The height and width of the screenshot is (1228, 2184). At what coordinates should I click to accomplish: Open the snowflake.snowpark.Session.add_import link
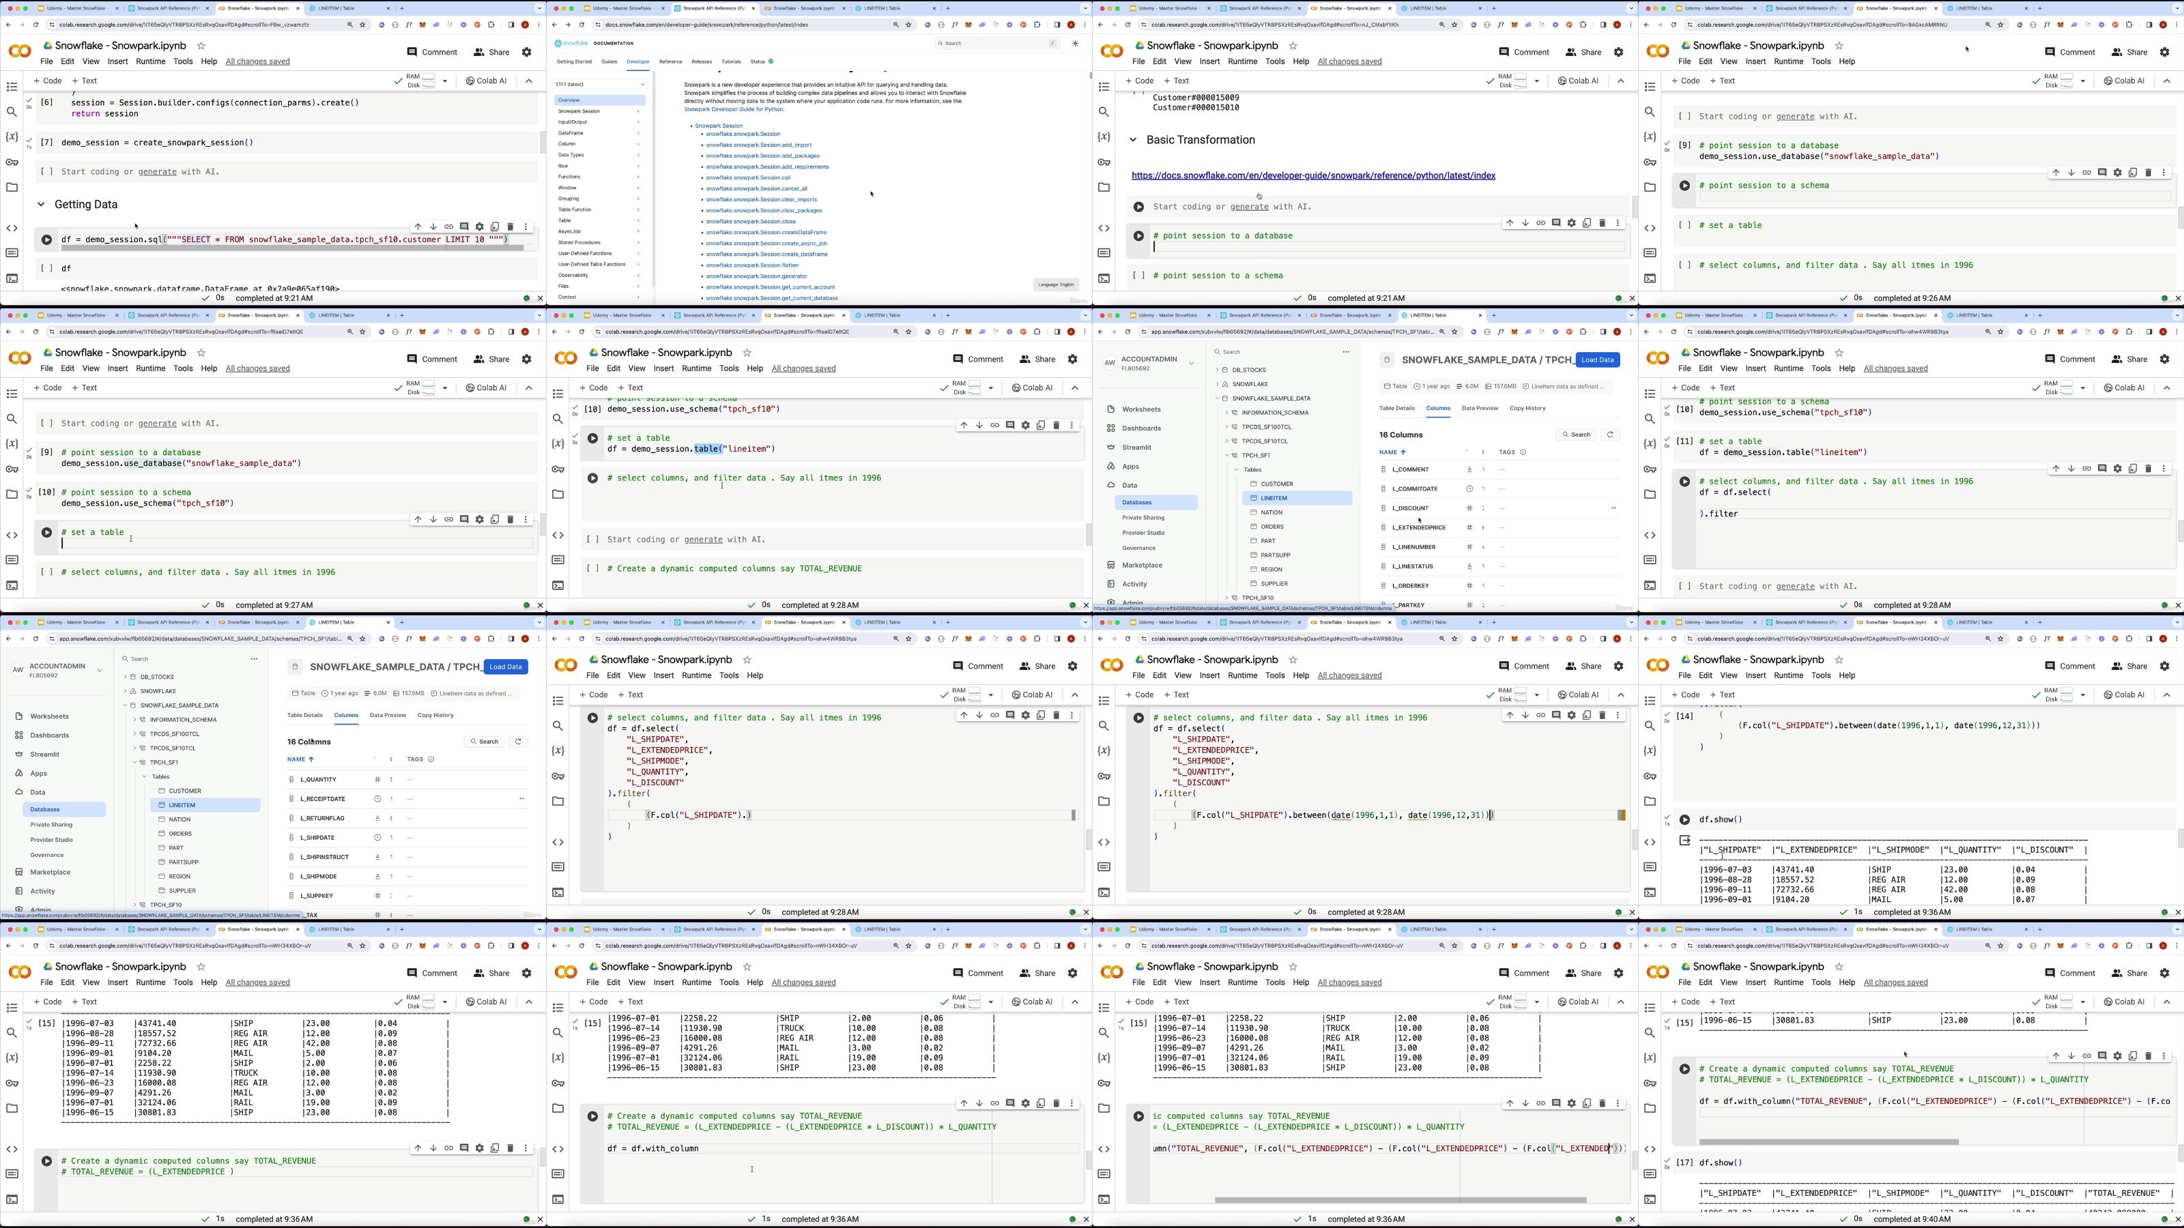click(758, 145)
